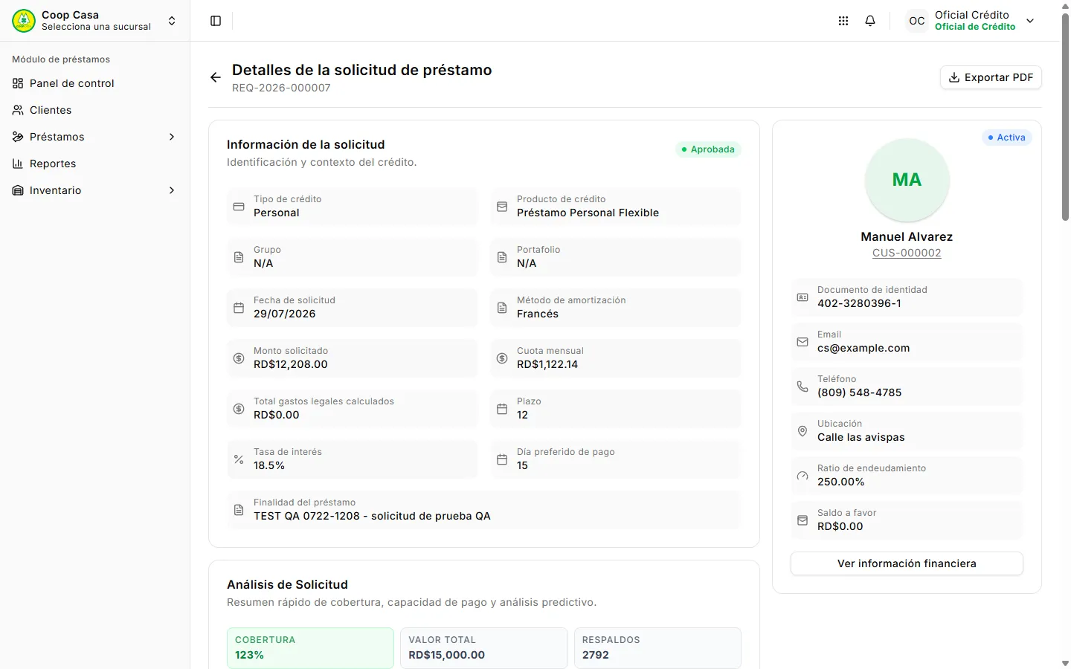1071x669 pixels.
Task: Click phone value (809) 548-4785
Action: 860,392
